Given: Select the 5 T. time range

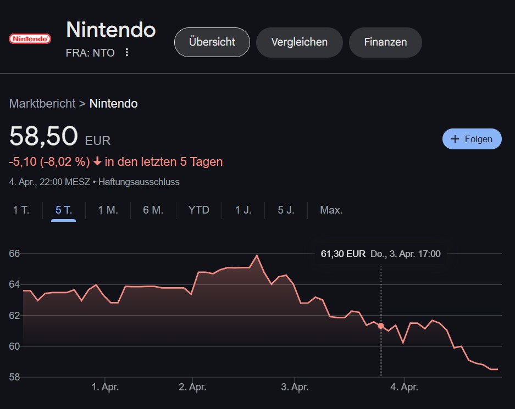Looking at the screenshot, I should click(x=64, y=210).
